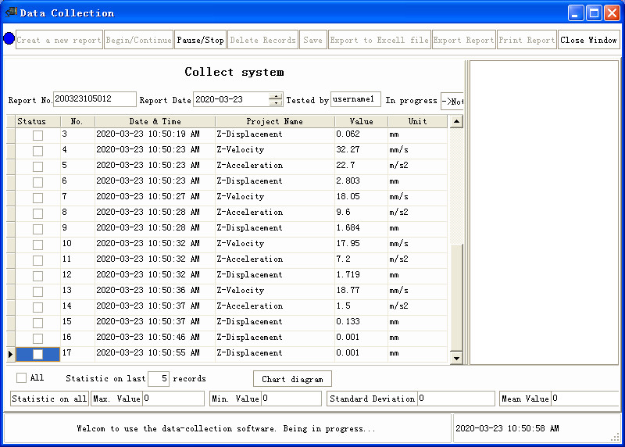
Task: Check status box for record No. 5
Action: [37, 166]
